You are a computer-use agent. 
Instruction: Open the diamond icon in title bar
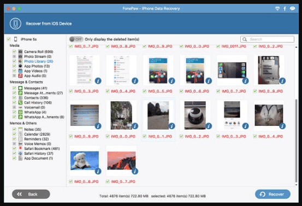tap(277, 9)
